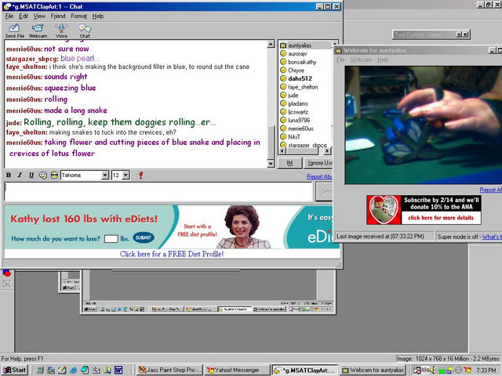Screen dimensions: 502x376
Task: Toggle bold text formatting
Action: pos(9,175)
